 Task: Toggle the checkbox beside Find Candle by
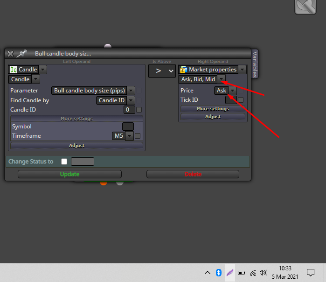pos(139,100)
